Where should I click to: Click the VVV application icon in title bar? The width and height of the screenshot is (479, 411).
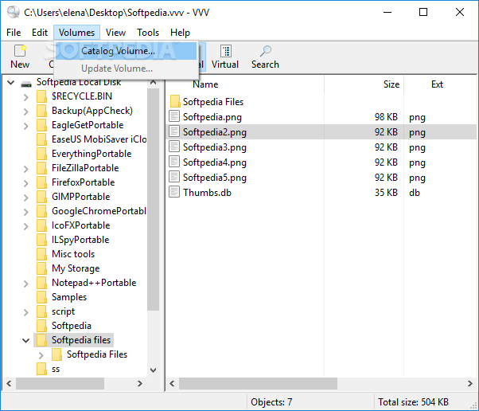pyautogui.click(x=14, y=13)
